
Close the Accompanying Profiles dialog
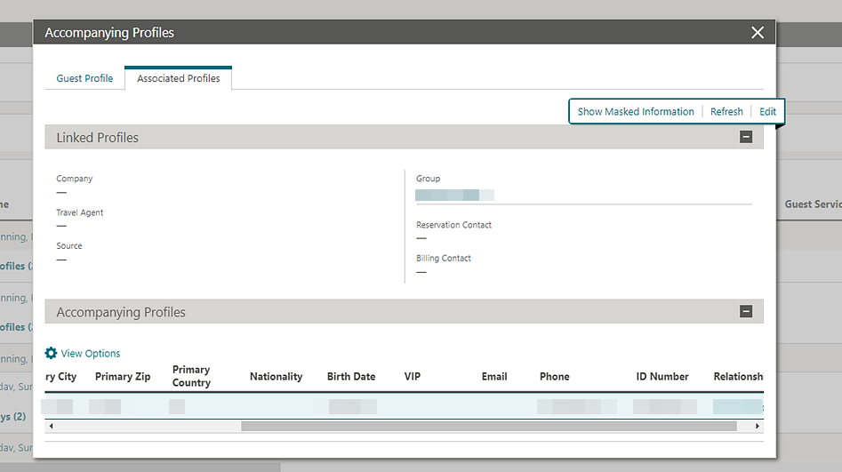point(758,33)
